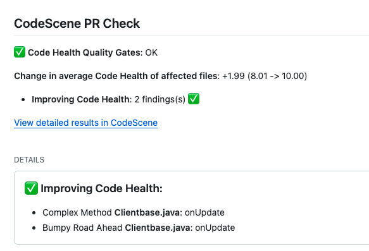Screen dimensions: 369x251
Task: Select the Bumpy Road Ahead finding text
Action: [82, 228]
